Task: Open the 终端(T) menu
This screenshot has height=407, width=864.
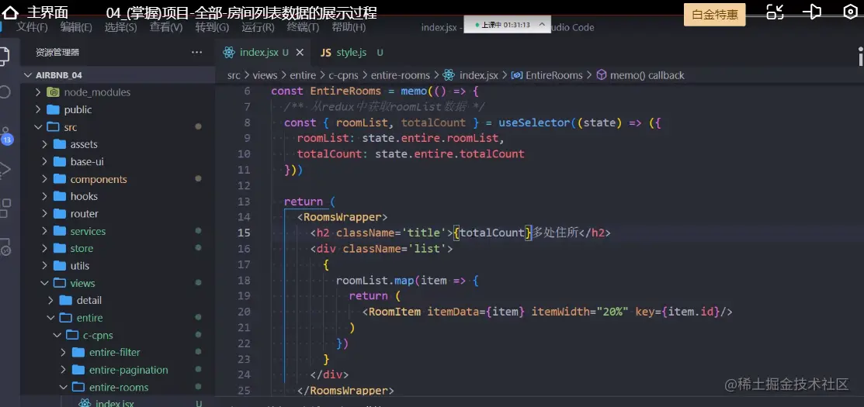Action: pos(303,27)
